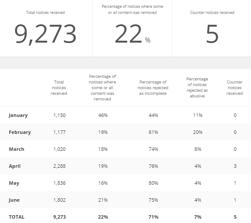Click April's counter notices value 3
251x223 pixels.
[235, 166]
